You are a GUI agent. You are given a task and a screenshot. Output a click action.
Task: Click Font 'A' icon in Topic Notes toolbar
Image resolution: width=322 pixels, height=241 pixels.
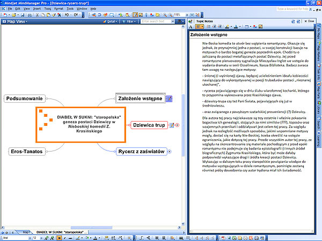point(191,27)
